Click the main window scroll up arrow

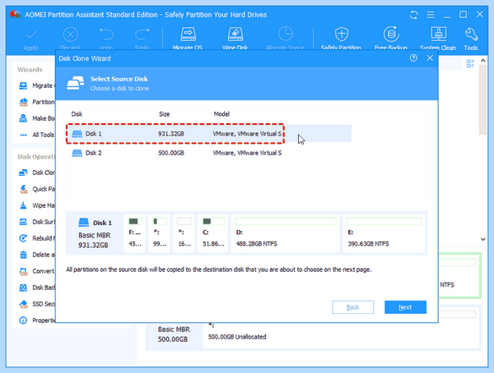tap(483, 60)
